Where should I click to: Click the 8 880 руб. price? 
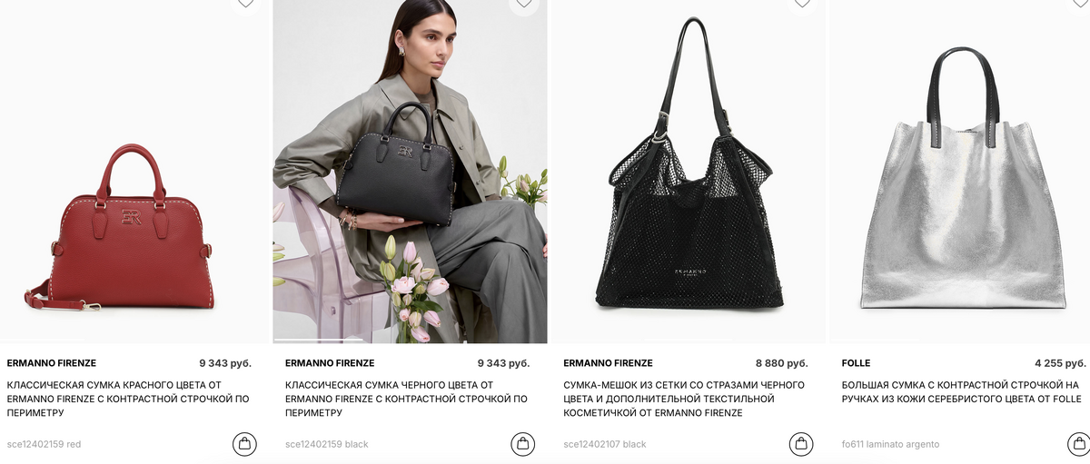click(781, 363)
